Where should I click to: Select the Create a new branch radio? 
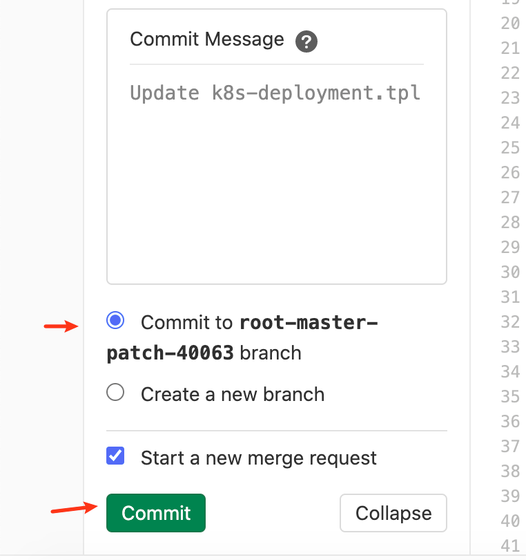coord(115,393)
